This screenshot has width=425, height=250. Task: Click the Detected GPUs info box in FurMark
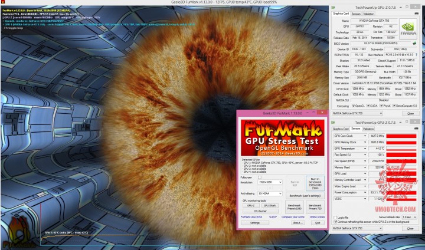[x=283, y=166]
